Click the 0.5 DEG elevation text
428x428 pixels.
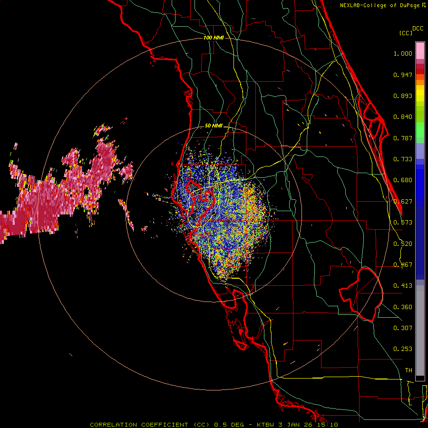point(229,425)
